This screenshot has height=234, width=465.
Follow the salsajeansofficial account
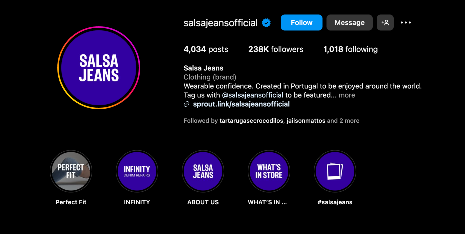[301, 22]
